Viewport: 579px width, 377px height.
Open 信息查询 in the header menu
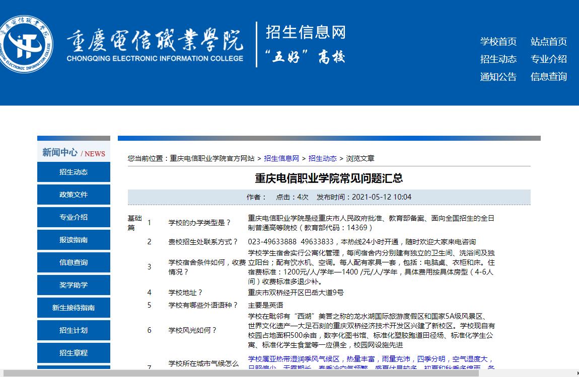pos(548,77)
